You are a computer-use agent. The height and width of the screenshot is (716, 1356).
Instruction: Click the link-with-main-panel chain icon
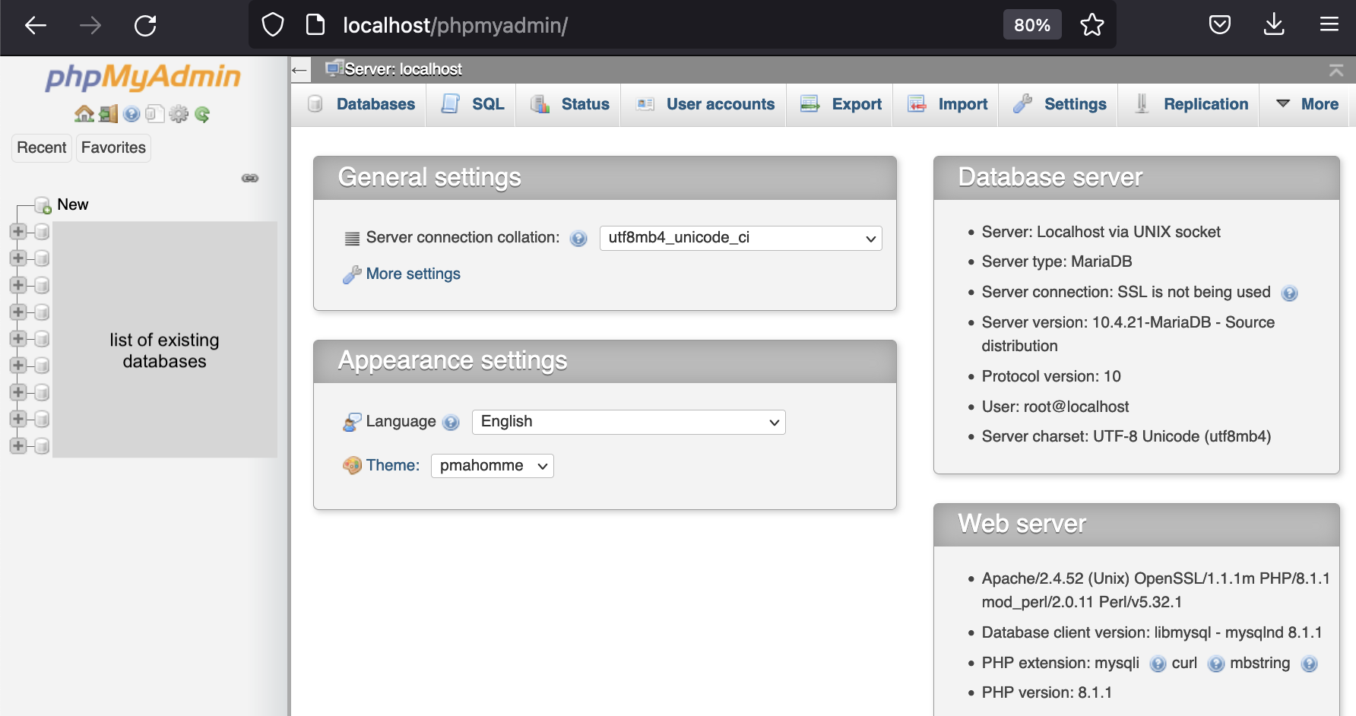[x=250, y=178]
